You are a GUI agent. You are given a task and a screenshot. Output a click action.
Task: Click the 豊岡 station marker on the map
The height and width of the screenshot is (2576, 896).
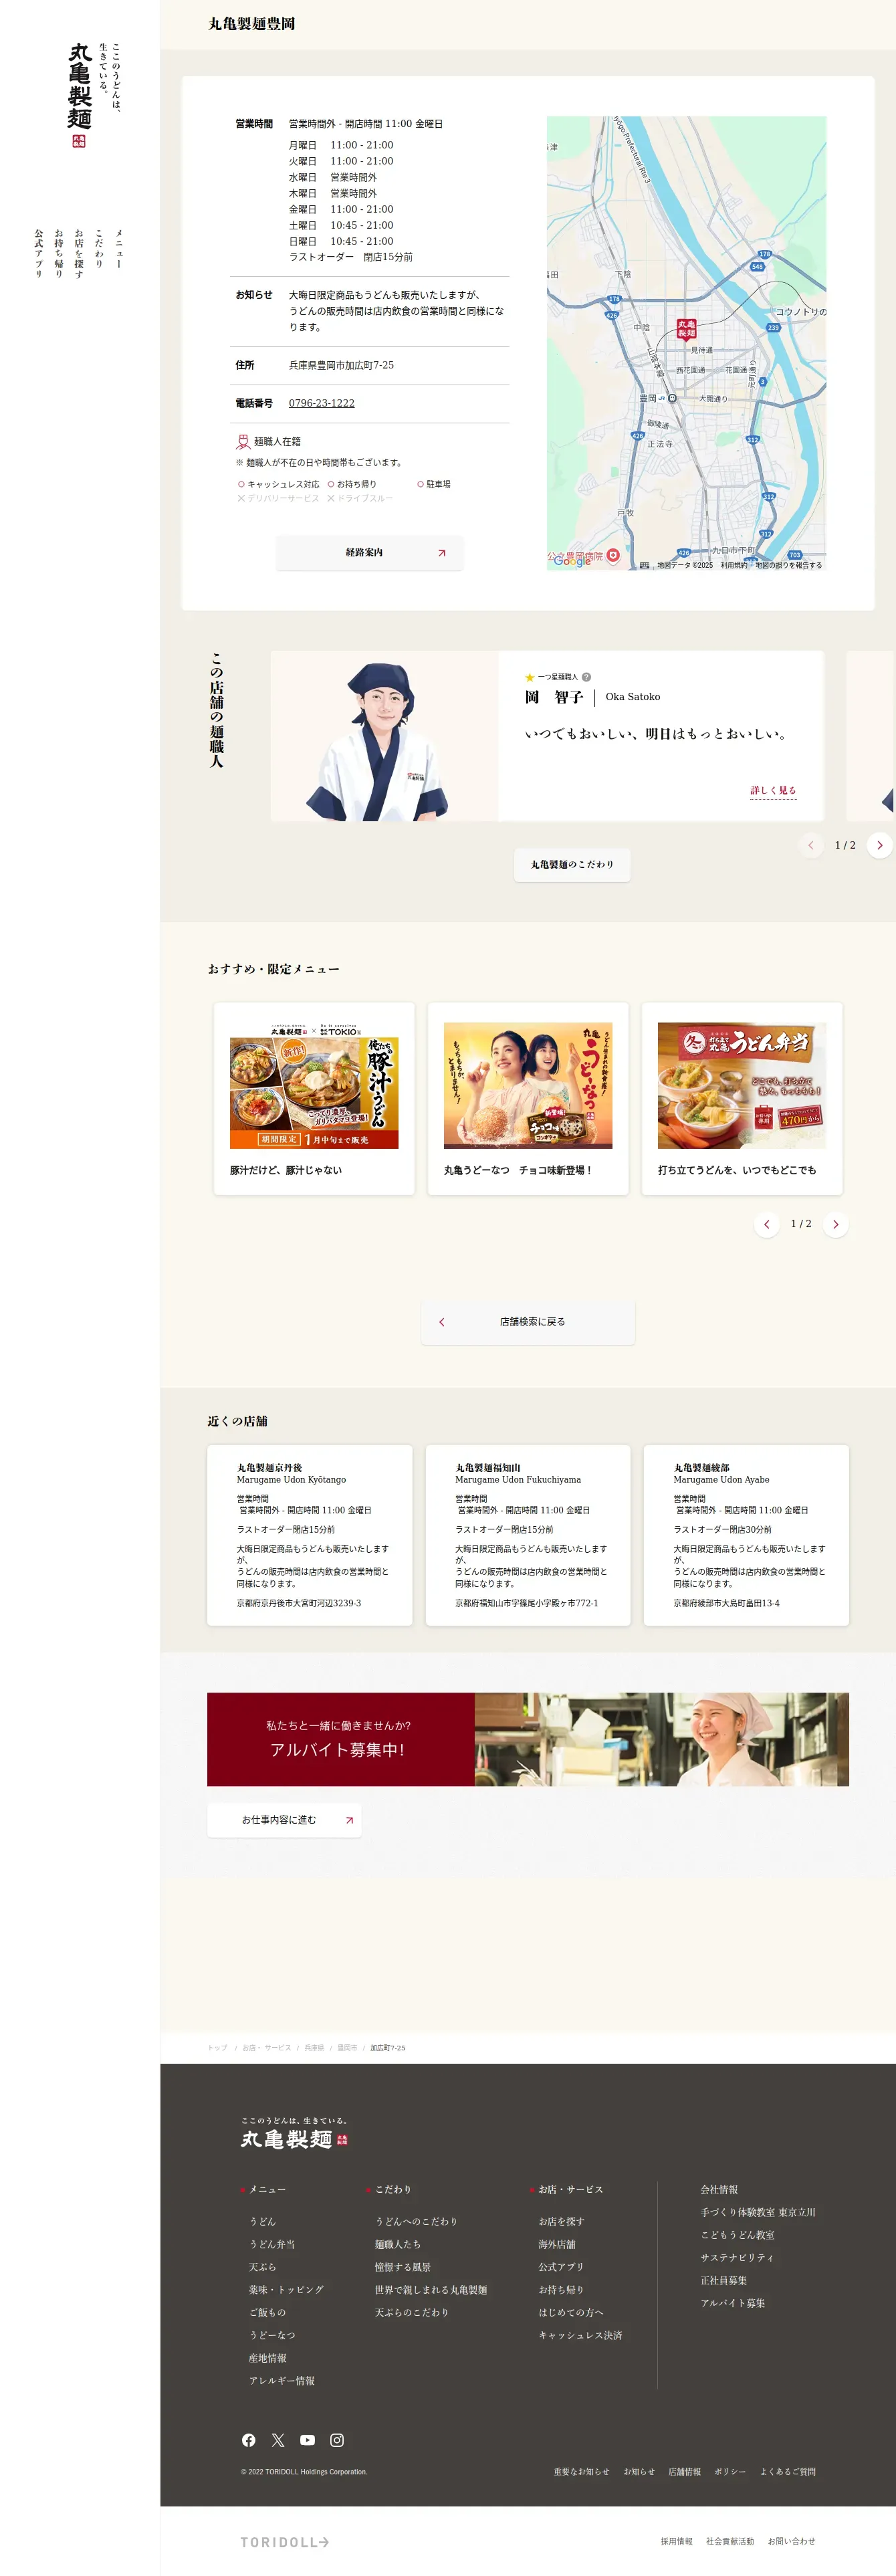672,398
